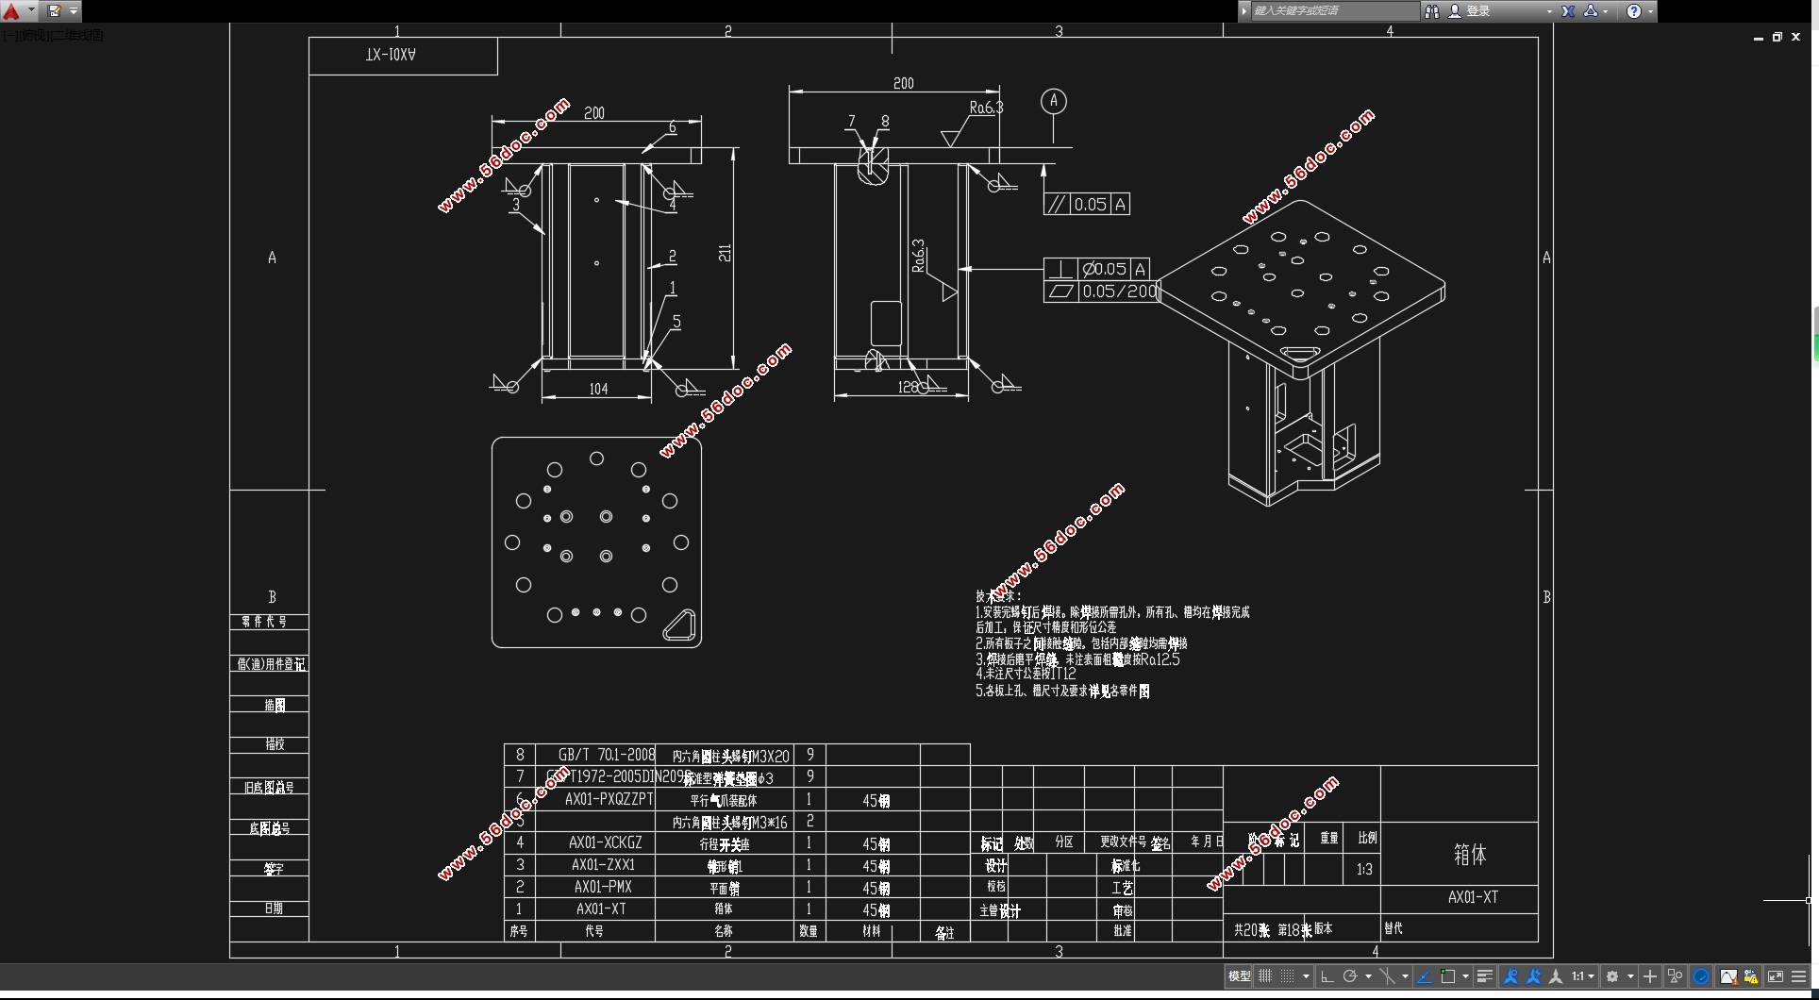Viewport: 1819px width, 1000px height.
Task: Open the help question mark icon
Action: pos(1634,11)
